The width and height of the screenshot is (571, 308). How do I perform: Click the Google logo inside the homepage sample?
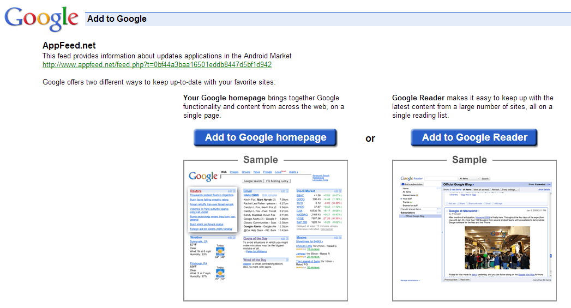[x=203, y=176]
